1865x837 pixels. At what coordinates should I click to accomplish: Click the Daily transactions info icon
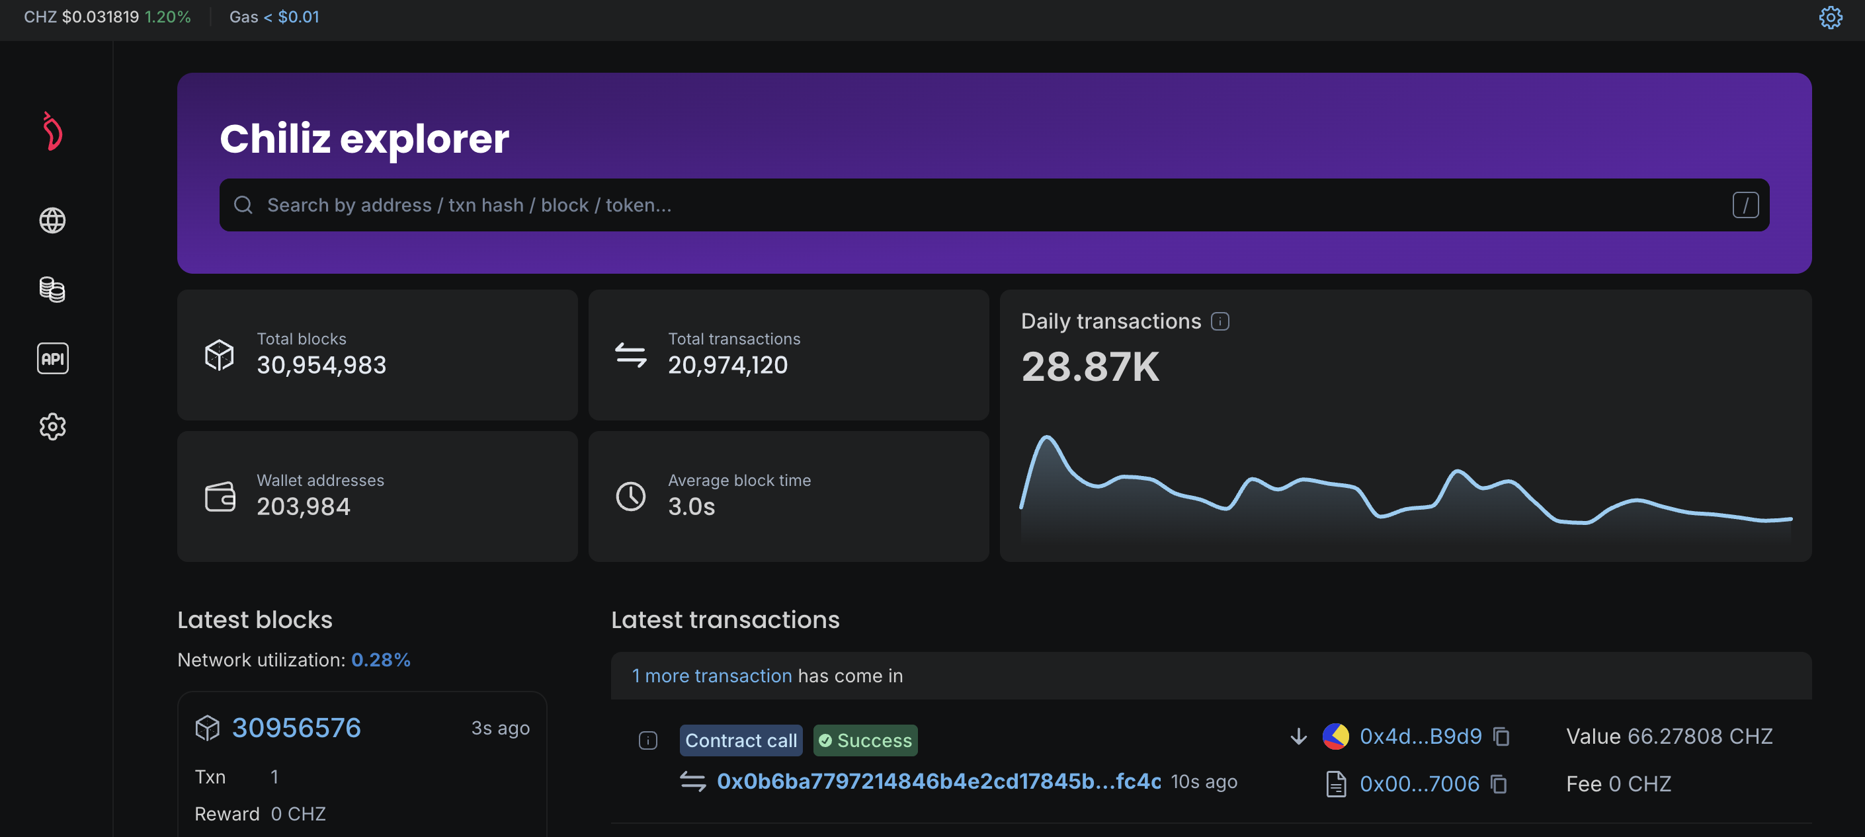coord(1220,321)
